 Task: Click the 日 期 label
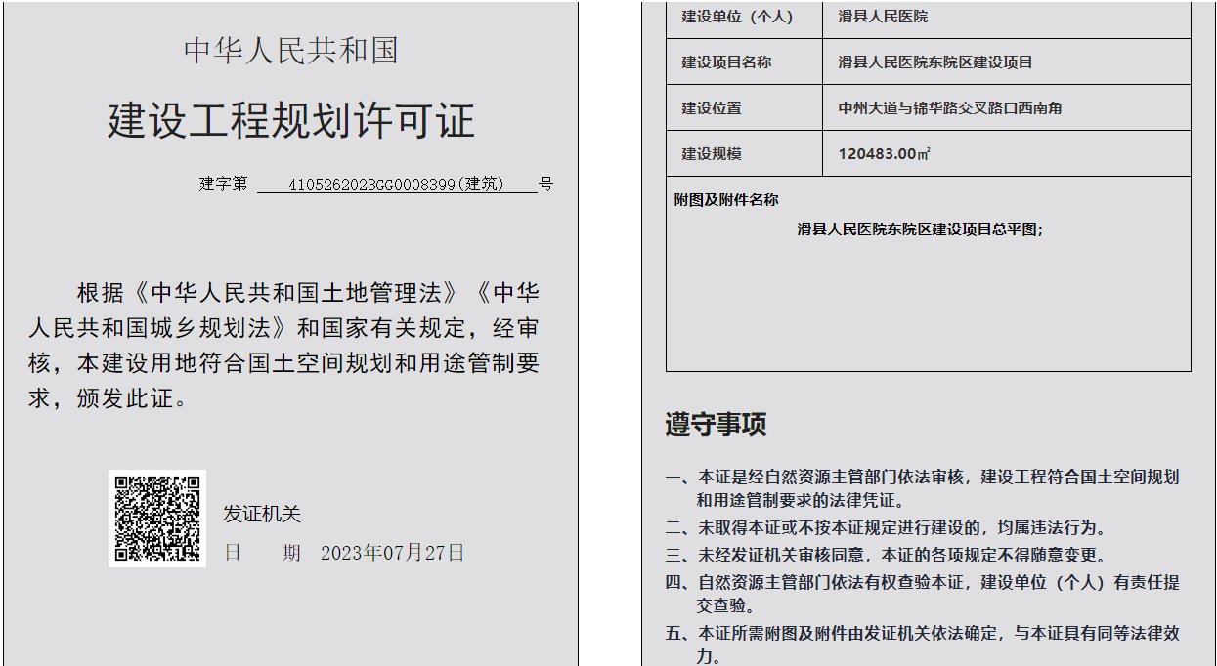[x=263, y=553]
